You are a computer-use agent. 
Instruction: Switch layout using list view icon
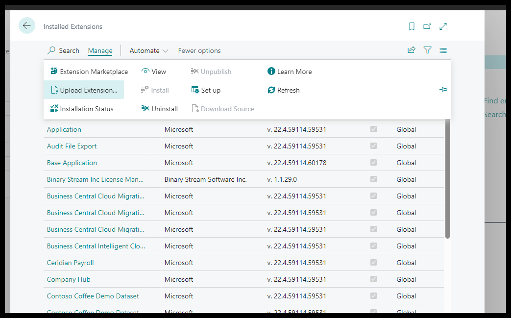tap(443, 50)
